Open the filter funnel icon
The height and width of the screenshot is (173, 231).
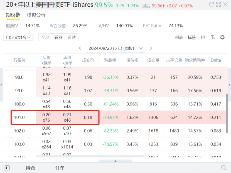(x=213, y=37)
